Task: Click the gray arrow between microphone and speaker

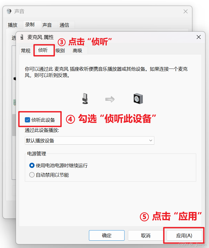Action: tap(110, 99)
